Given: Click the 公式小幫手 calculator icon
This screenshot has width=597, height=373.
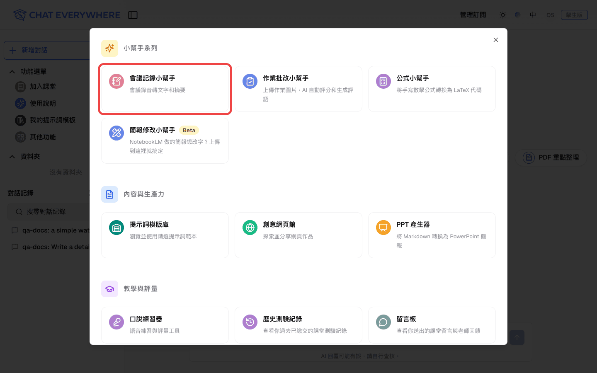Looking at the screenshot, I should 383,82.
